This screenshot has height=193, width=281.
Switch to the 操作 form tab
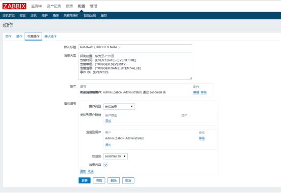point(19,37)
